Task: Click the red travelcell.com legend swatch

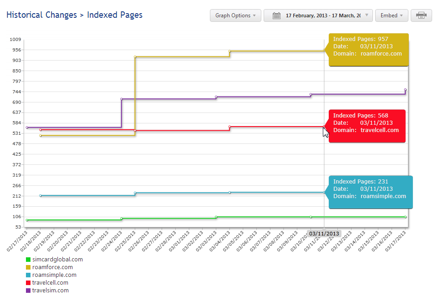Action: tap(28, 283)
